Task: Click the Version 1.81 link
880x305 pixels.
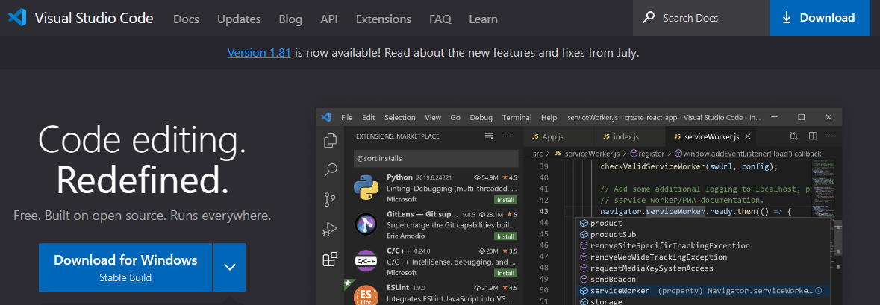Action: (259, 53)
